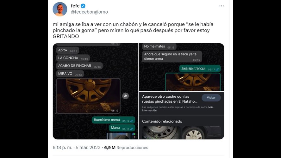Open the three-dot more options menu
This screenshot has width=281, height=158.
coord(222,6)
